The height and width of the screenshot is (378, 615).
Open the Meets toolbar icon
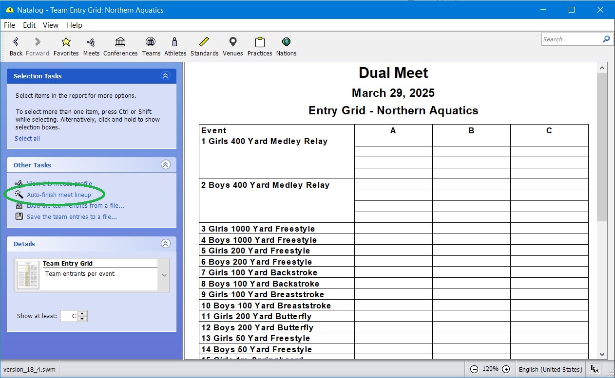pos(91,42)
